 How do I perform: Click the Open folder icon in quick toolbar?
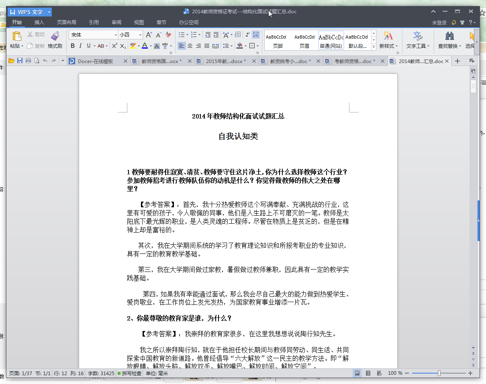(x=11, y=61)
